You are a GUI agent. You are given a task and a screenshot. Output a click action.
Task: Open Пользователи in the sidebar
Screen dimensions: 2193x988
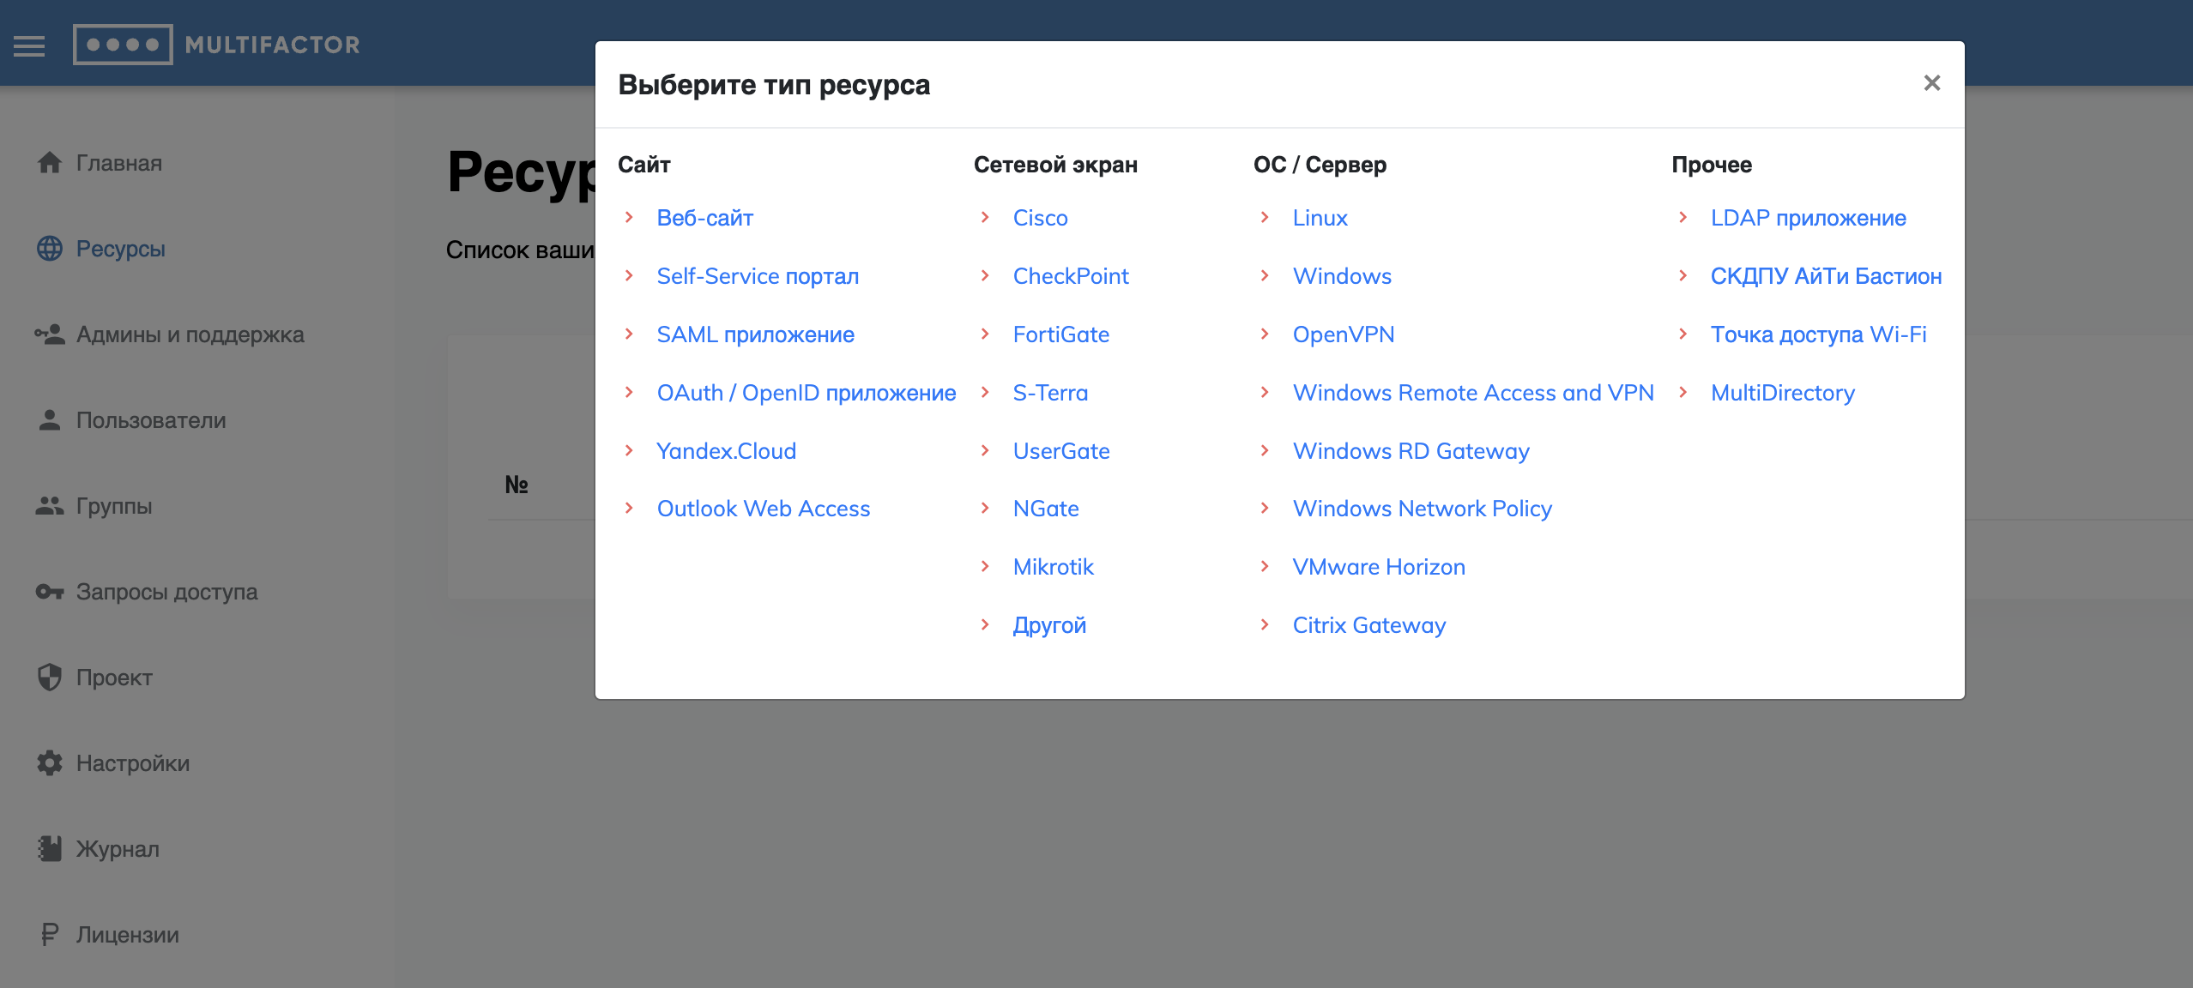(151, 420)
